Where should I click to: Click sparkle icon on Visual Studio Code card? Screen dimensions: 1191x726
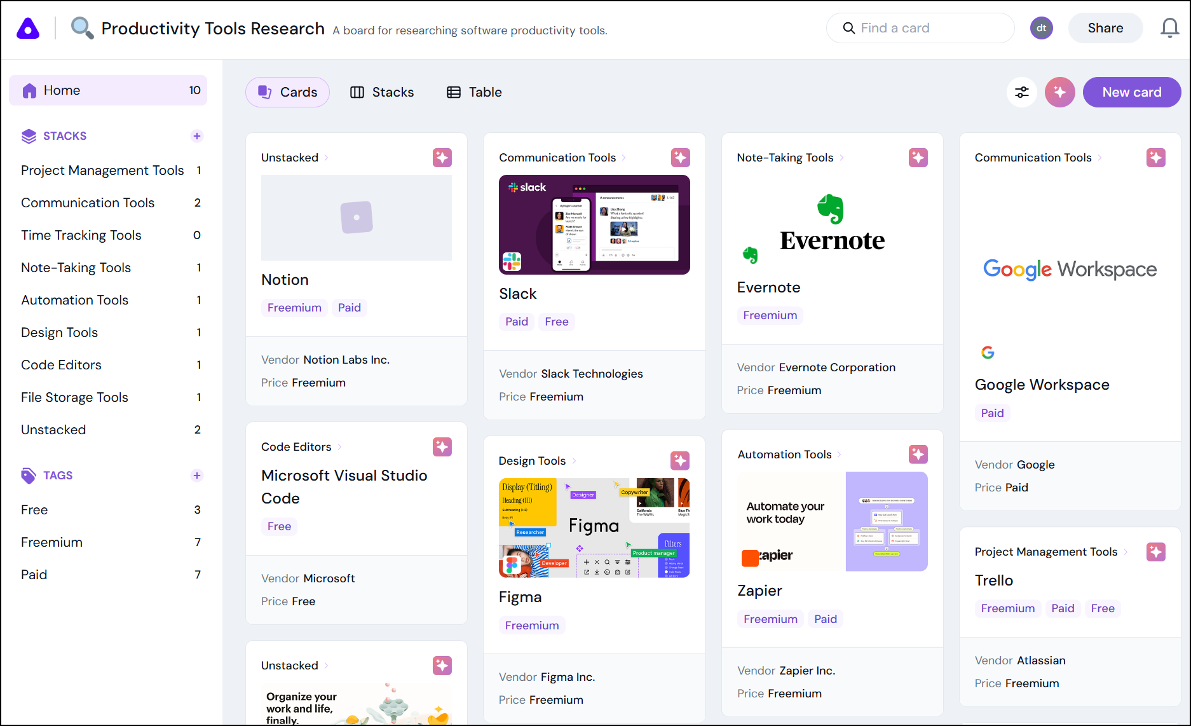point(442,447)
